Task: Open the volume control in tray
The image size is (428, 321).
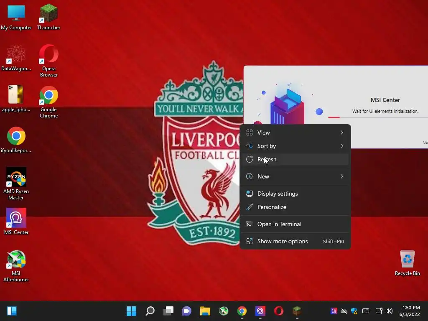Action: coord(389,311)
